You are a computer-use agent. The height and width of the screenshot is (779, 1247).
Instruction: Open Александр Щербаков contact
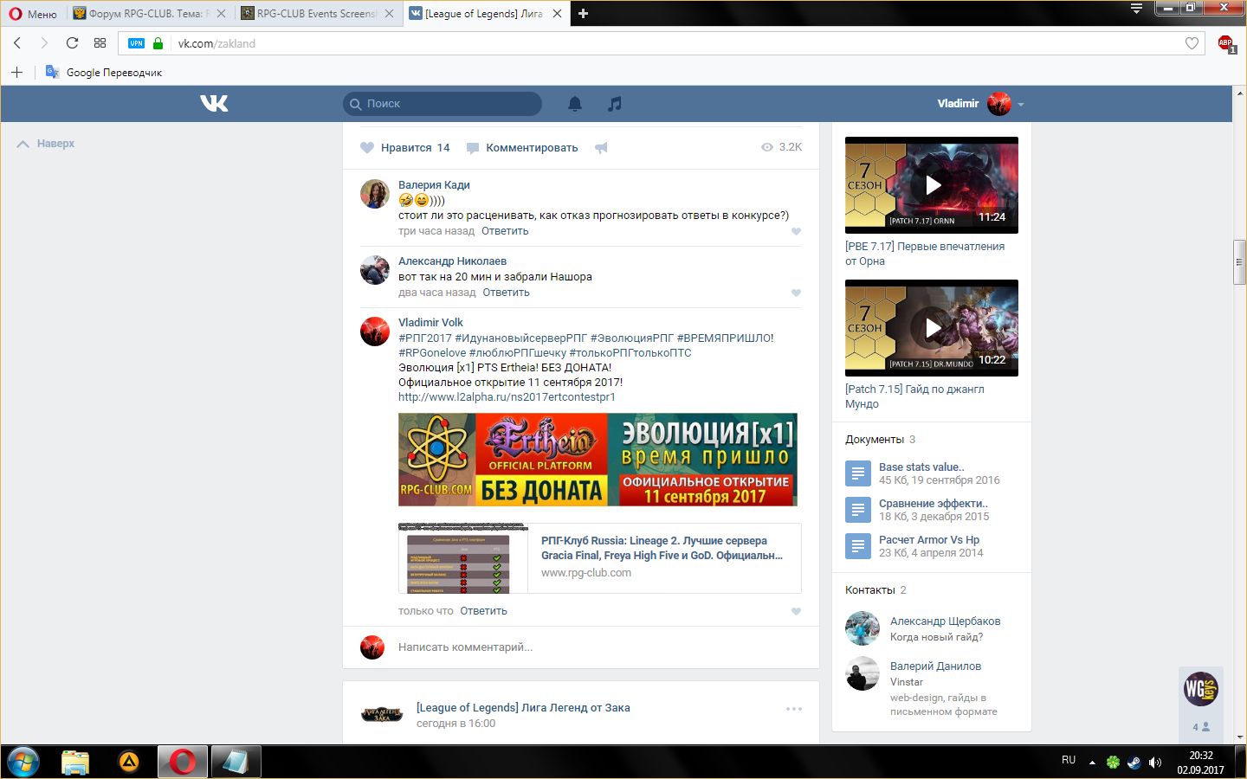945,621
